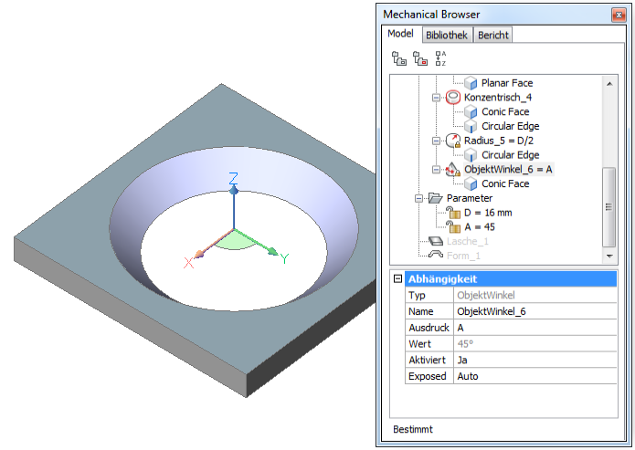Collapse the Parameter tree node
The height and width of the screenshot is (450, 635).
click(419, 198)
